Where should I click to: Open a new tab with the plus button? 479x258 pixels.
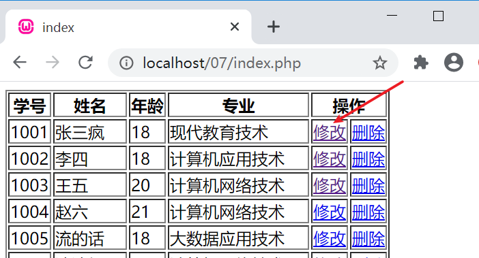click(274, 27)
